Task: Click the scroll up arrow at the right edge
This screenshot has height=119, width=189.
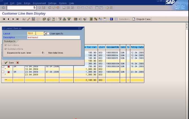Action: (x=187, y=24)
